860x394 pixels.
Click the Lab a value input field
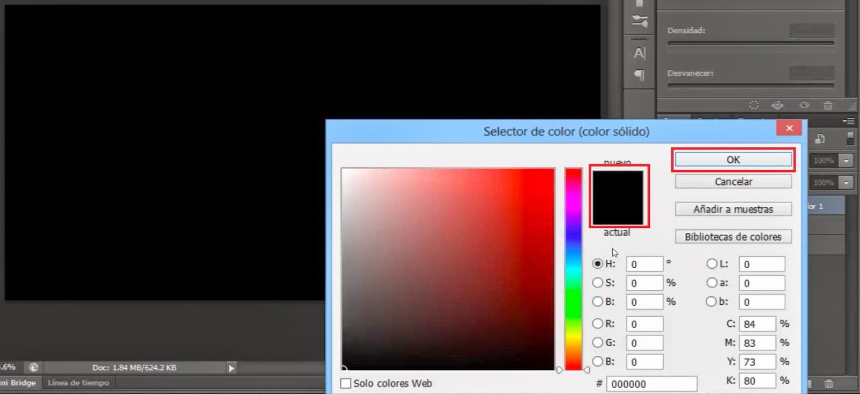click(762, 283)
